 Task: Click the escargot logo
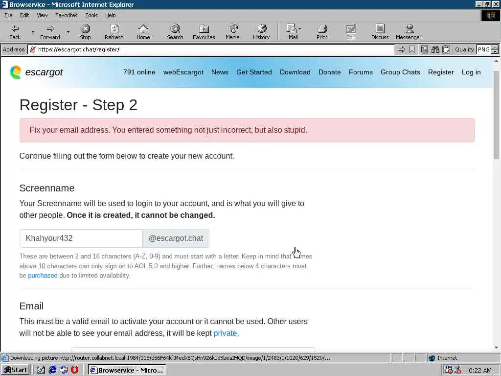[36, 72]
